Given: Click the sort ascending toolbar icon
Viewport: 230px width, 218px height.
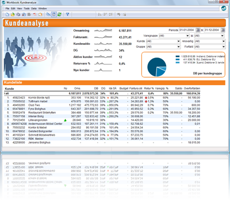Looking at the screenshot, I should [99, 14].
